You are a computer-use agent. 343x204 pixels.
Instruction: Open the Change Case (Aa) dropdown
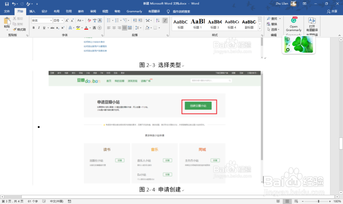[x=80, y=21]
